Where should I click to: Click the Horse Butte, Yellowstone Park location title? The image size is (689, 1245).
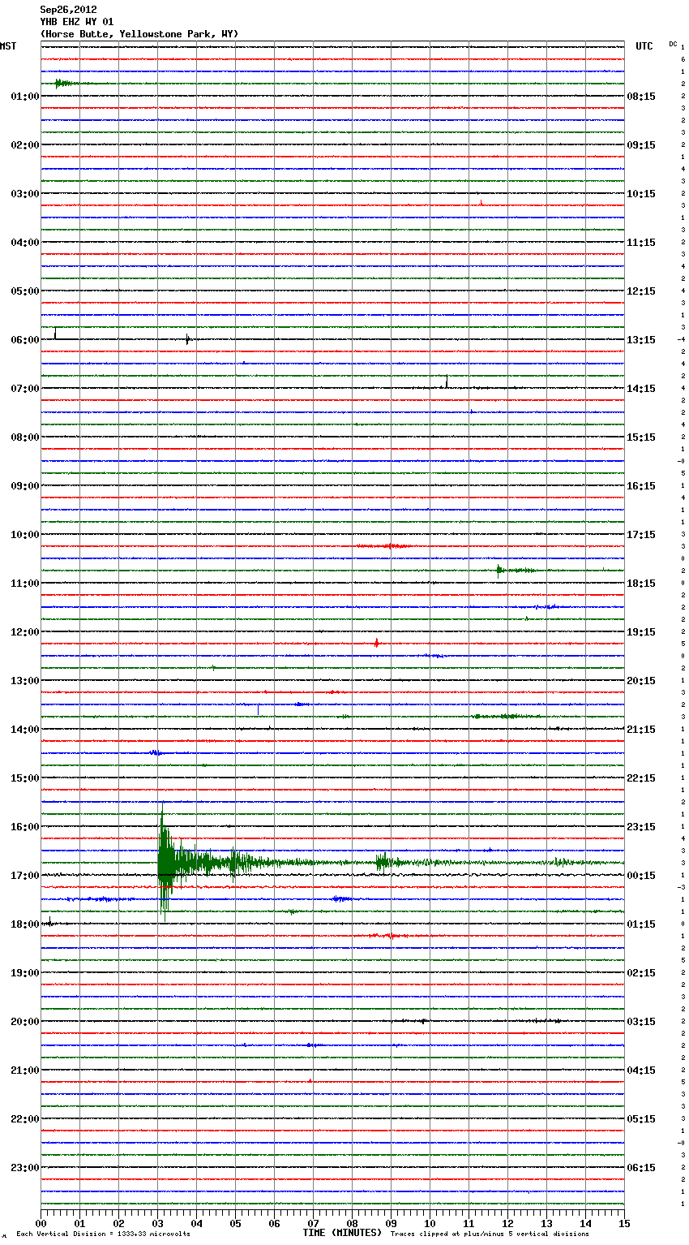tap(139, 34)
